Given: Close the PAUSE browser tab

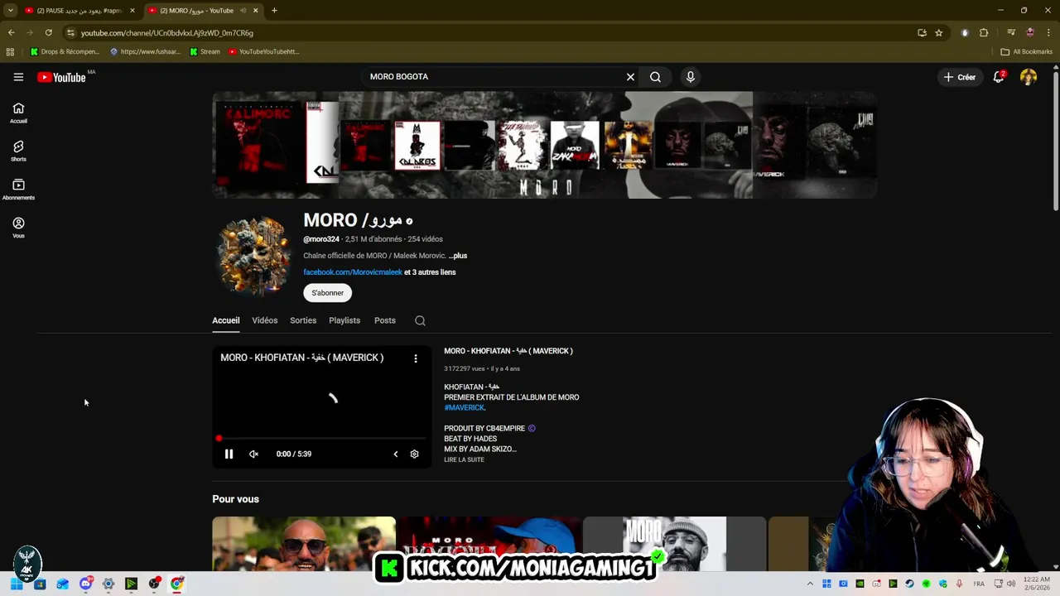Looking at the screenshot, I should tap(132, 11).
